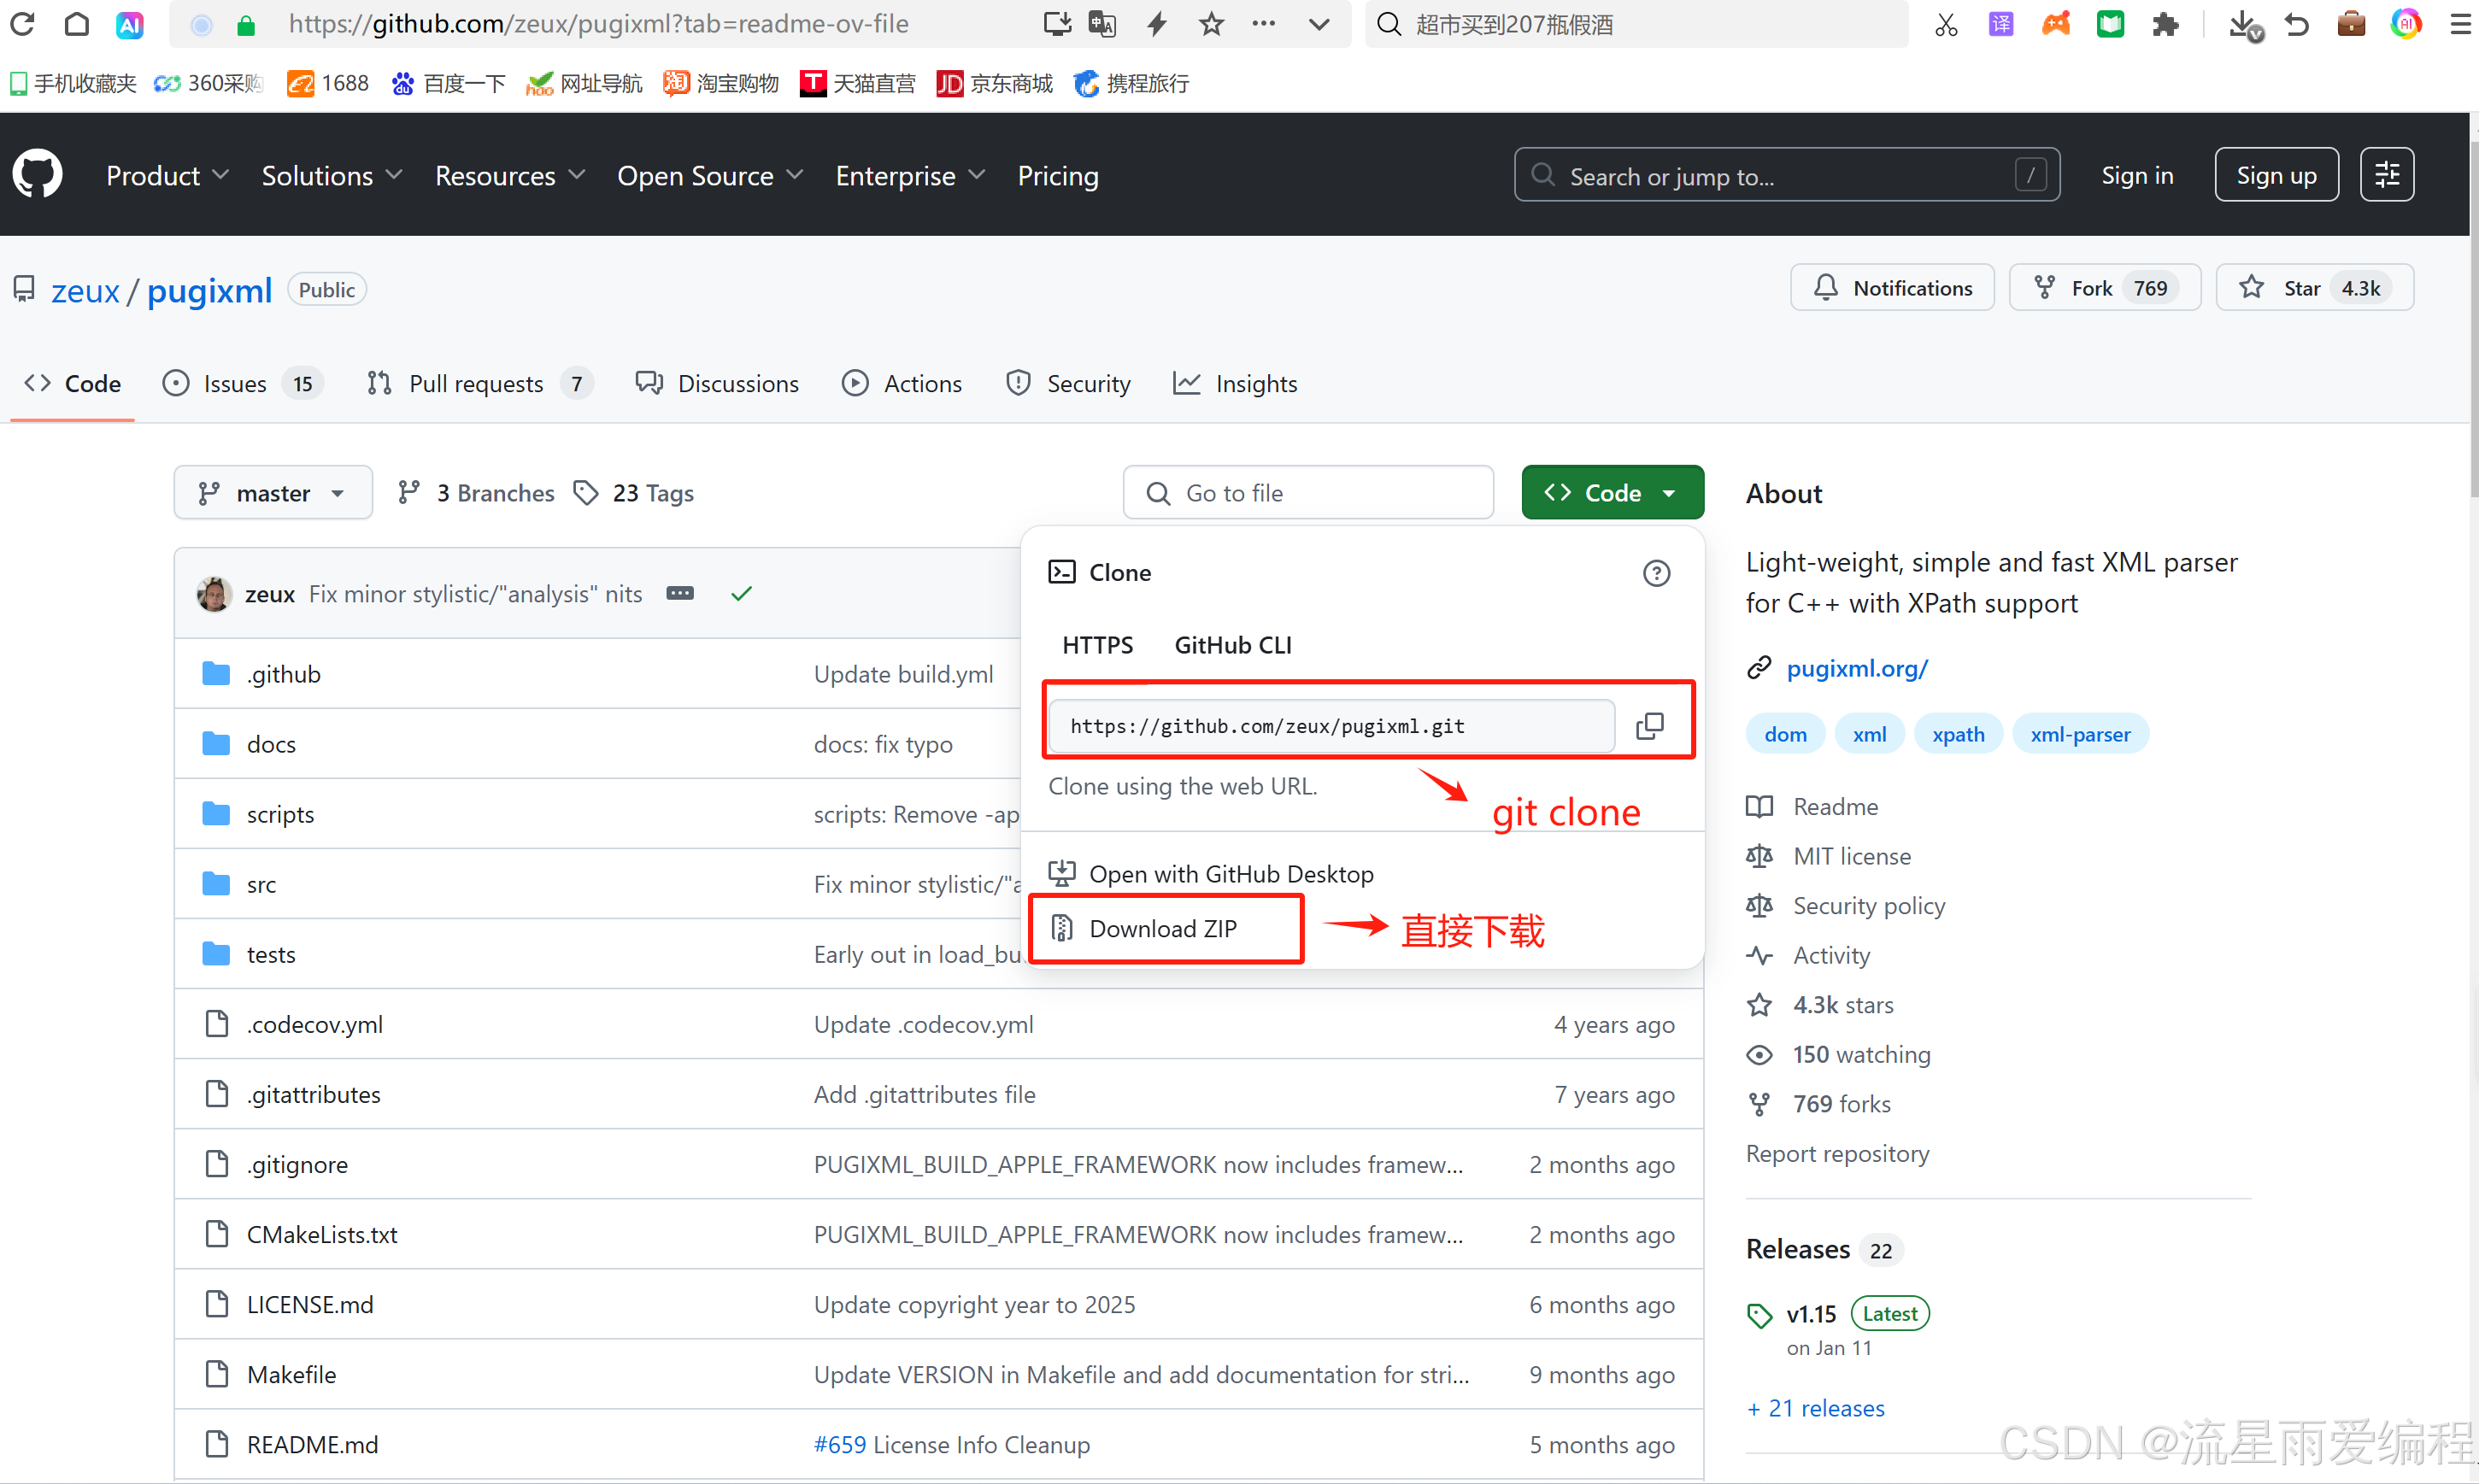Open the Insights tab
The width and height of the screenshot is (2479, 1484).
tap(1235, 384)
